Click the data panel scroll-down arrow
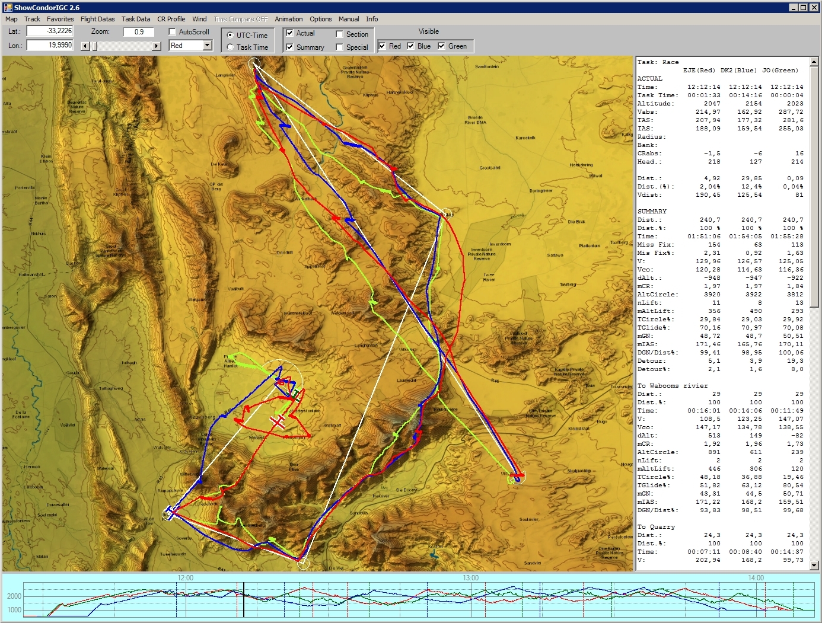This screenshot has height=623, width=822. [x=815, y=566]
